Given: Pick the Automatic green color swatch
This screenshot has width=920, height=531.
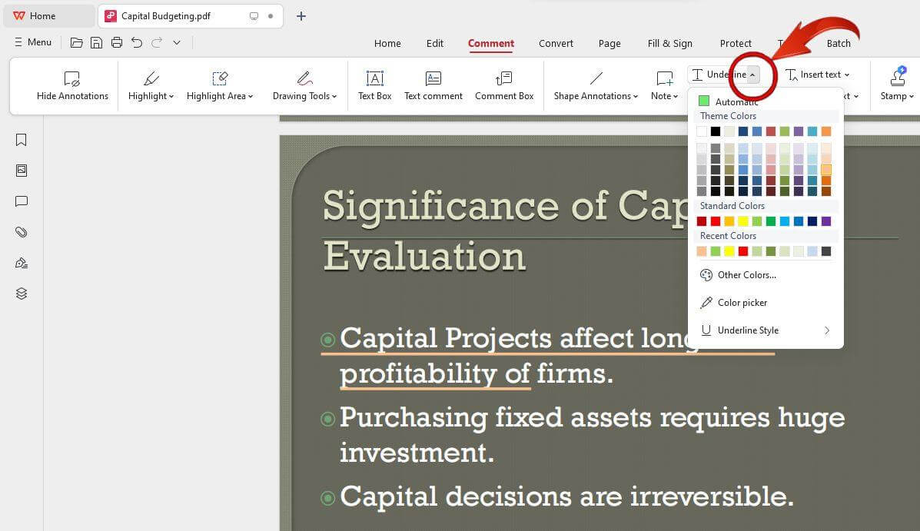Looking at the screenshot, I should (x=703, y=101).
